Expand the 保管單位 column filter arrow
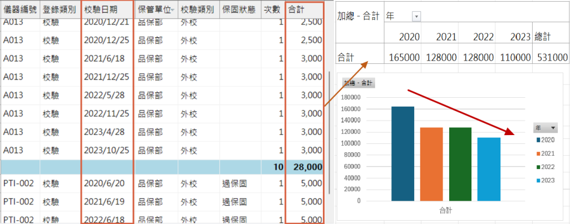The height and width of the screenshot is (224, 570). 173,11
